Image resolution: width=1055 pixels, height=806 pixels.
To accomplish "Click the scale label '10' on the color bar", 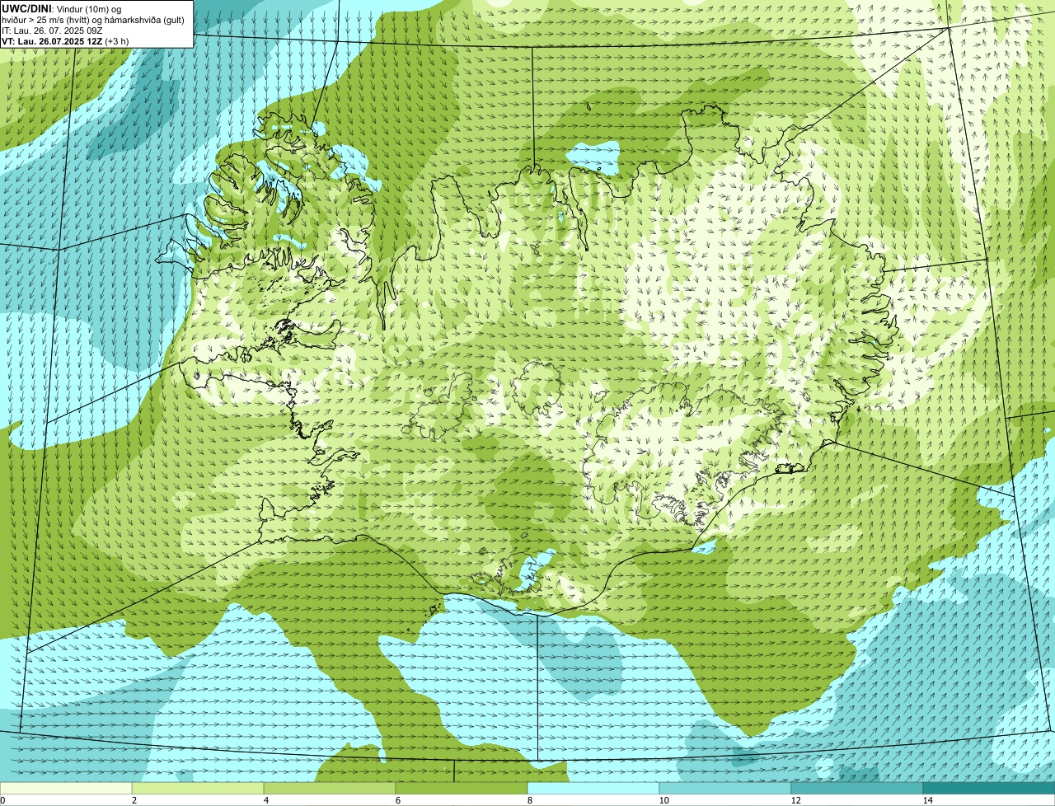I will point(663,800).
